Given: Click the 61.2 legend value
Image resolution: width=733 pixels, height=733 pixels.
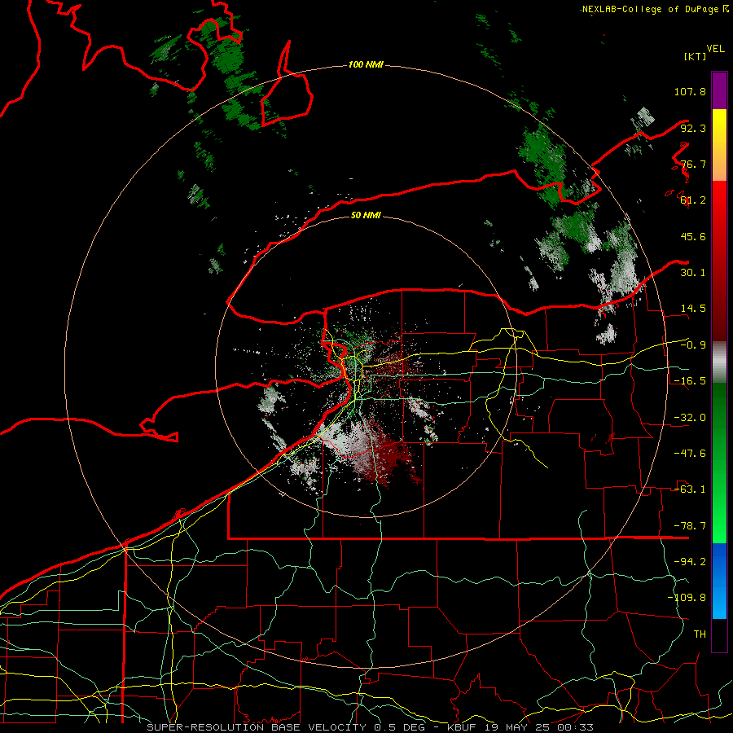Looking at the screenshot, I should pyautogui.click(x=693, y=200).
